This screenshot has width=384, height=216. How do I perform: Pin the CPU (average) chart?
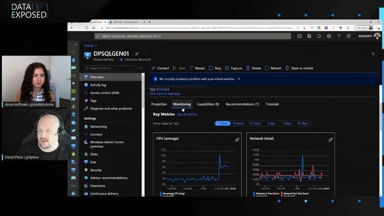tap(237, 140)
